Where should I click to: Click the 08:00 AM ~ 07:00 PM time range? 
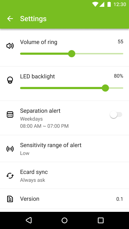[x=44, y=126]
